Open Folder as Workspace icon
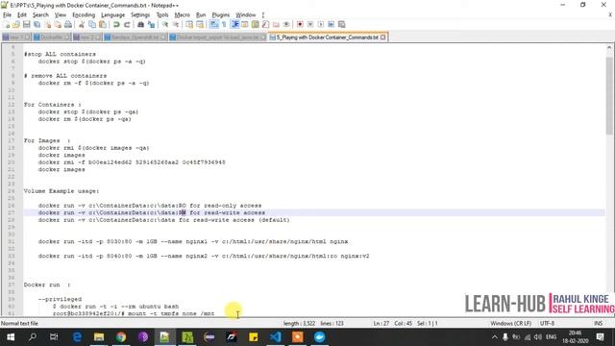Screen dimensions: 615x346 click(276, 24)
